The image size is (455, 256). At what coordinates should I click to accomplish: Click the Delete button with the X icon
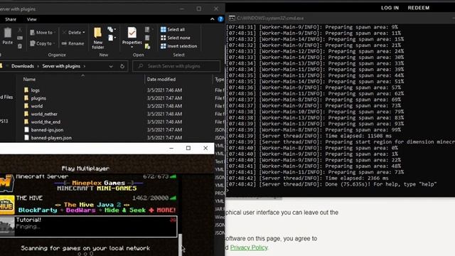[72, 33]
